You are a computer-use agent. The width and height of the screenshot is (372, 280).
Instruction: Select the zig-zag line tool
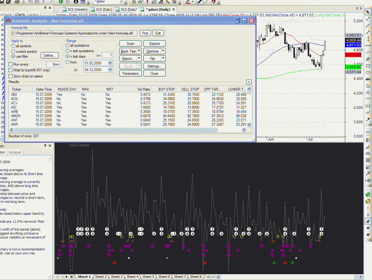pos(368,113)
